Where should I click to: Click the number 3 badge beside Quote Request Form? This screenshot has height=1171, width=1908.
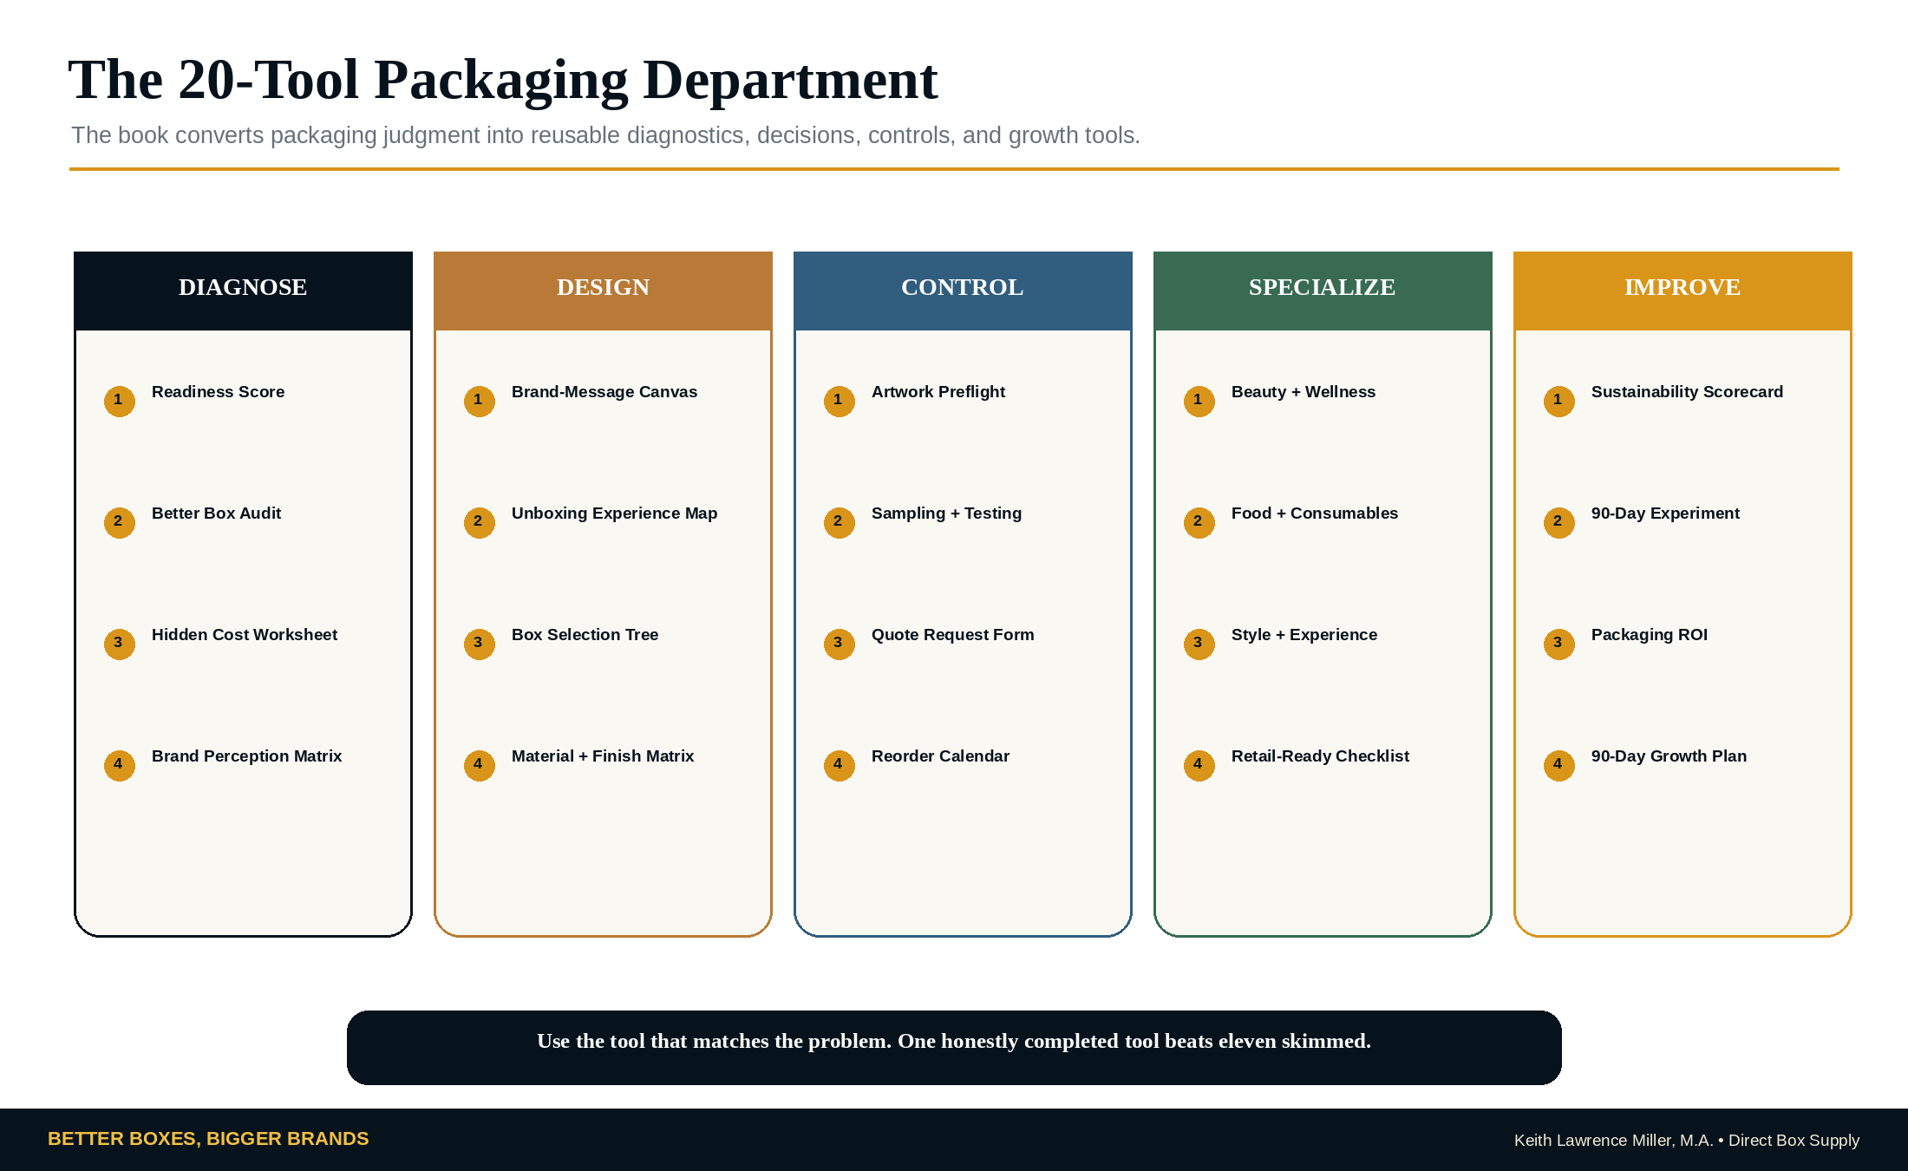click(840, 644)
